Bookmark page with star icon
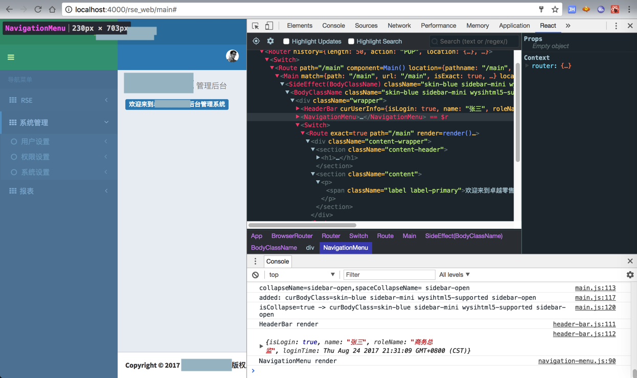The image size is (637, 378). (555, 9)
